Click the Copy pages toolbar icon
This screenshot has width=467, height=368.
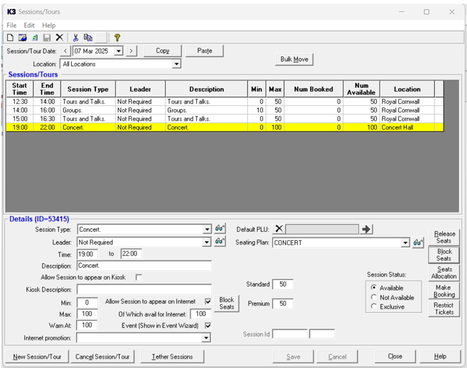pos(88,38)
